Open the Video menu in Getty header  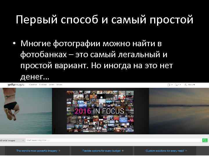[51, 84]
